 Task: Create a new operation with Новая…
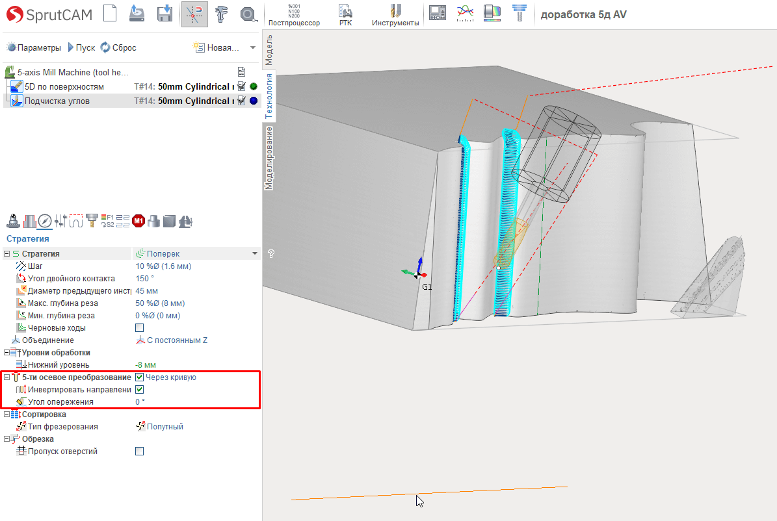216,47
